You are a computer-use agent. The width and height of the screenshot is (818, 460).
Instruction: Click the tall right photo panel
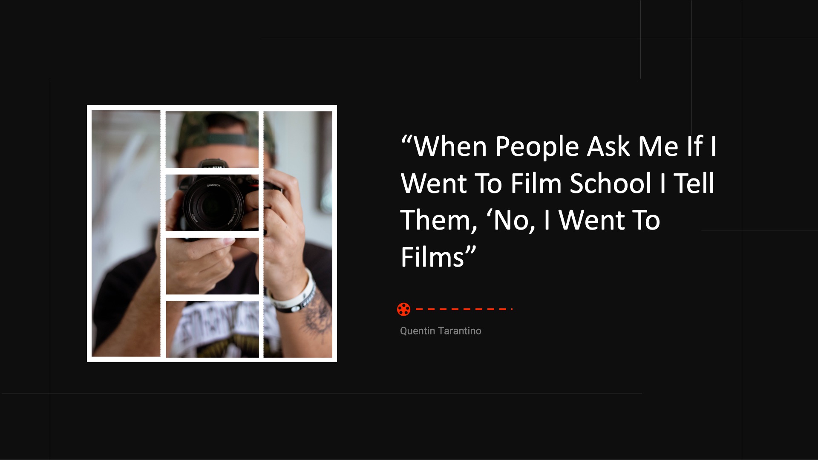[x=298, y=234]
